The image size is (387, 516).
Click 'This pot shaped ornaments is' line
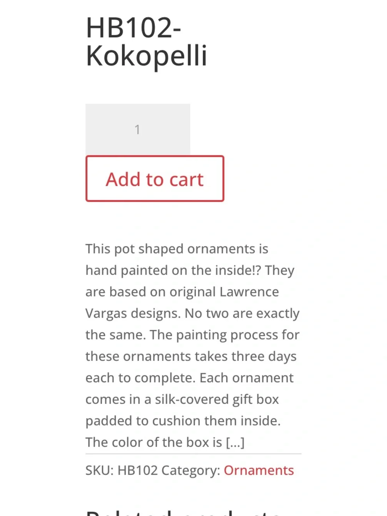(177, 249)
